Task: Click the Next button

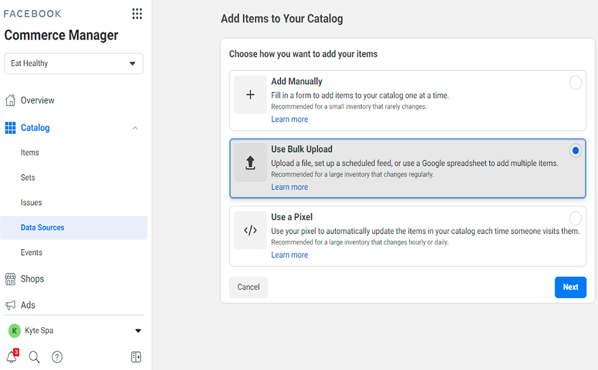Action: [570, 287]
